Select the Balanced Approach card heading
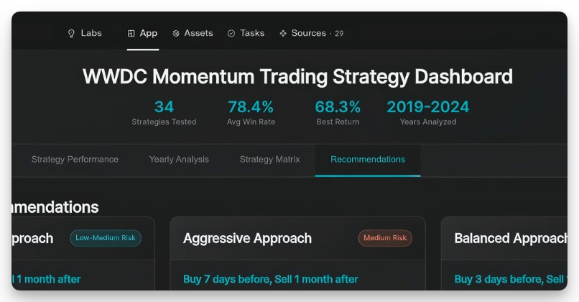579x302 pixels. point(510,238)
